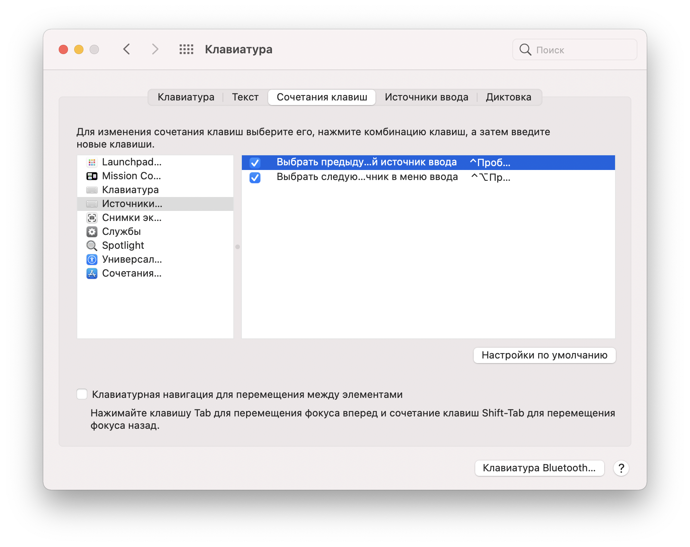Screen dimensions: 690x547
Task: Select the Службы gear icon
Action: [92, 232]
